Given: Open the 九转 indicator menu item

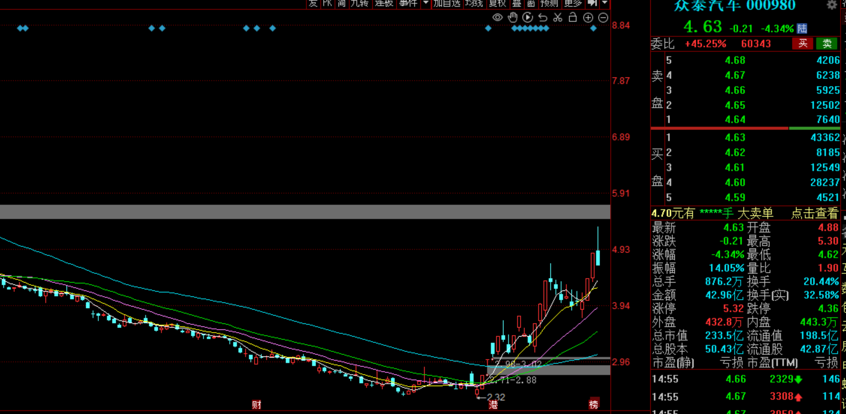Looking at the screenshot, I should [360, 3].
